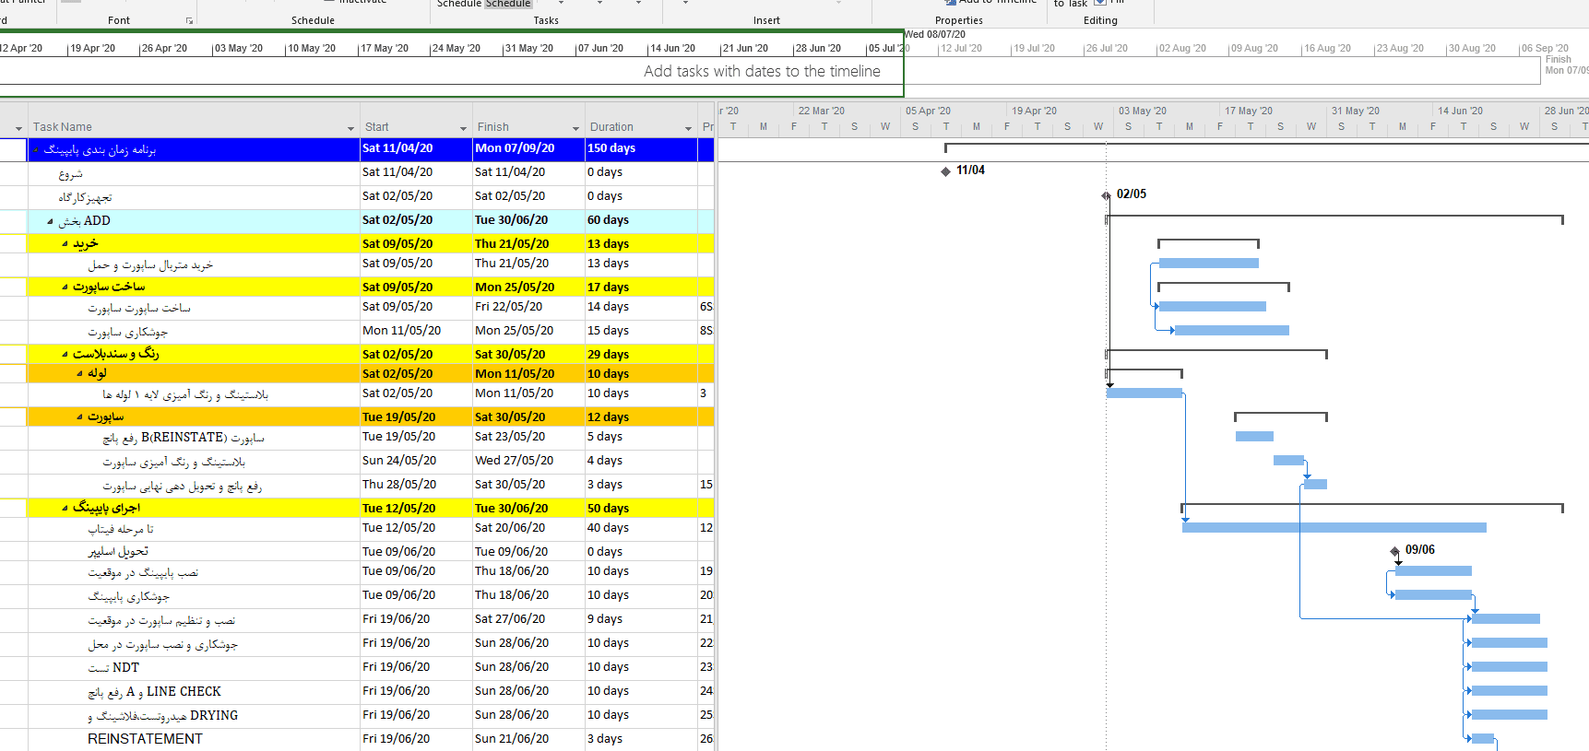1589x751 pixels.
Task: Click the '60 days' duration cell
Action: pos(641,220)
